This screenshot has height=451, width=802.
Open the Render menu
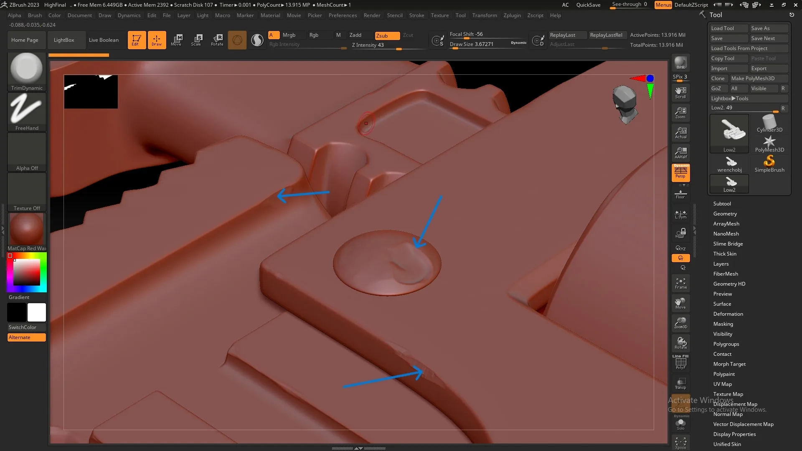click(372, 15)
